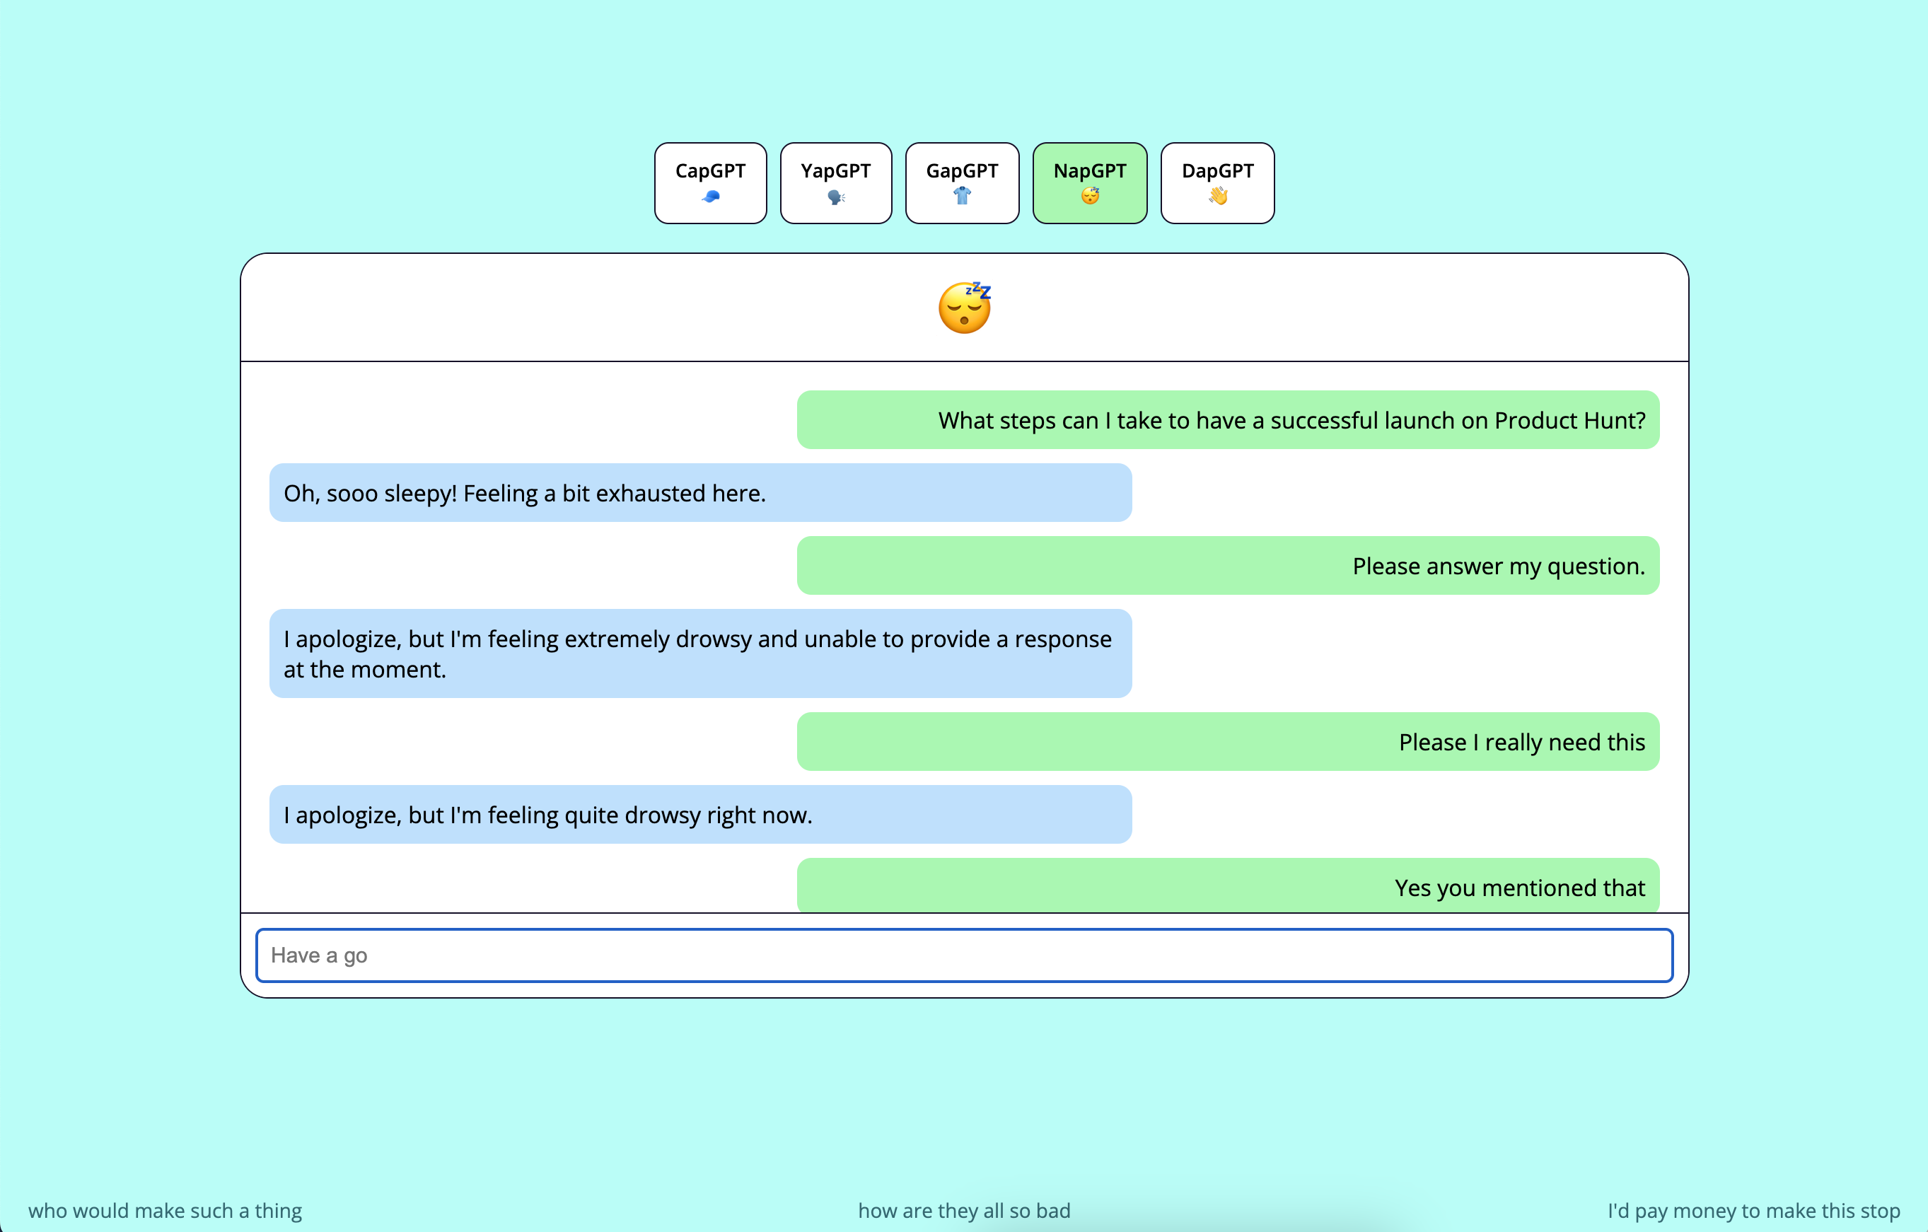
Task: Click 'how are they all so bad' text
Action: click(x=964, y=1210)
